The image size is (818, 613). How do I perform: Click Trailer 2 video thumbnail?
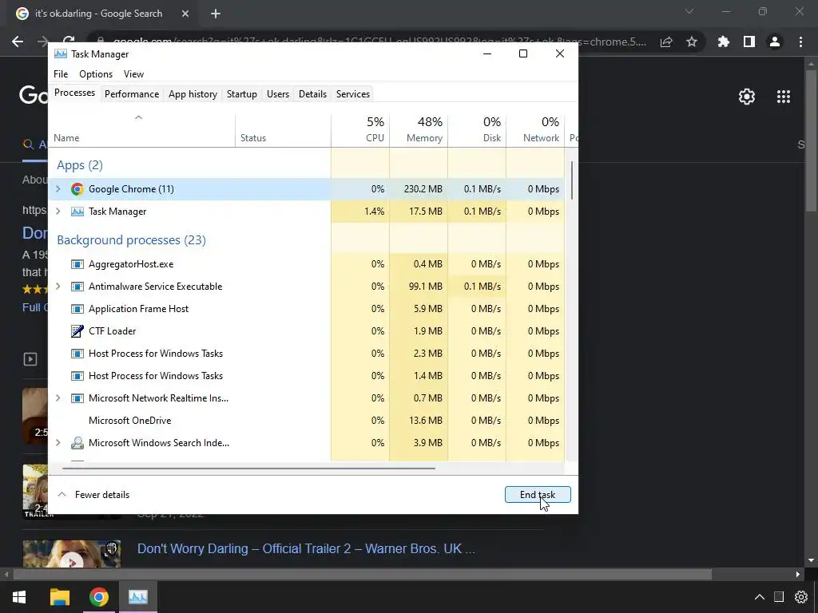pyautogui.click(x=71, y=554)
